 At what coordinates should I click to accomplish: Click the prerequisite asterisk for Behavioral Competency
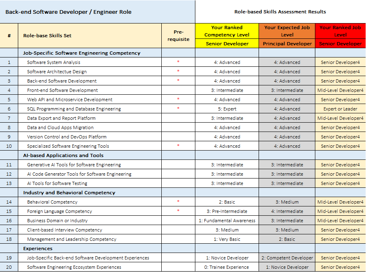[x=178, y=202]
